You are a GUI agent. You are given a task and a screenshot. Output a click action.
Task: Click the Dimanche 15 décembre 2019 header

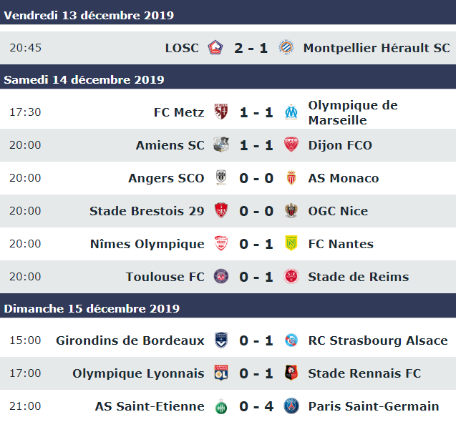(x=228, y=308)
